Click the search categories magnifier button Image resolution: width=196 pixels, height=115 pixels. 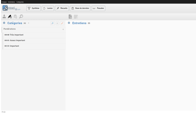tap(53, 23)
